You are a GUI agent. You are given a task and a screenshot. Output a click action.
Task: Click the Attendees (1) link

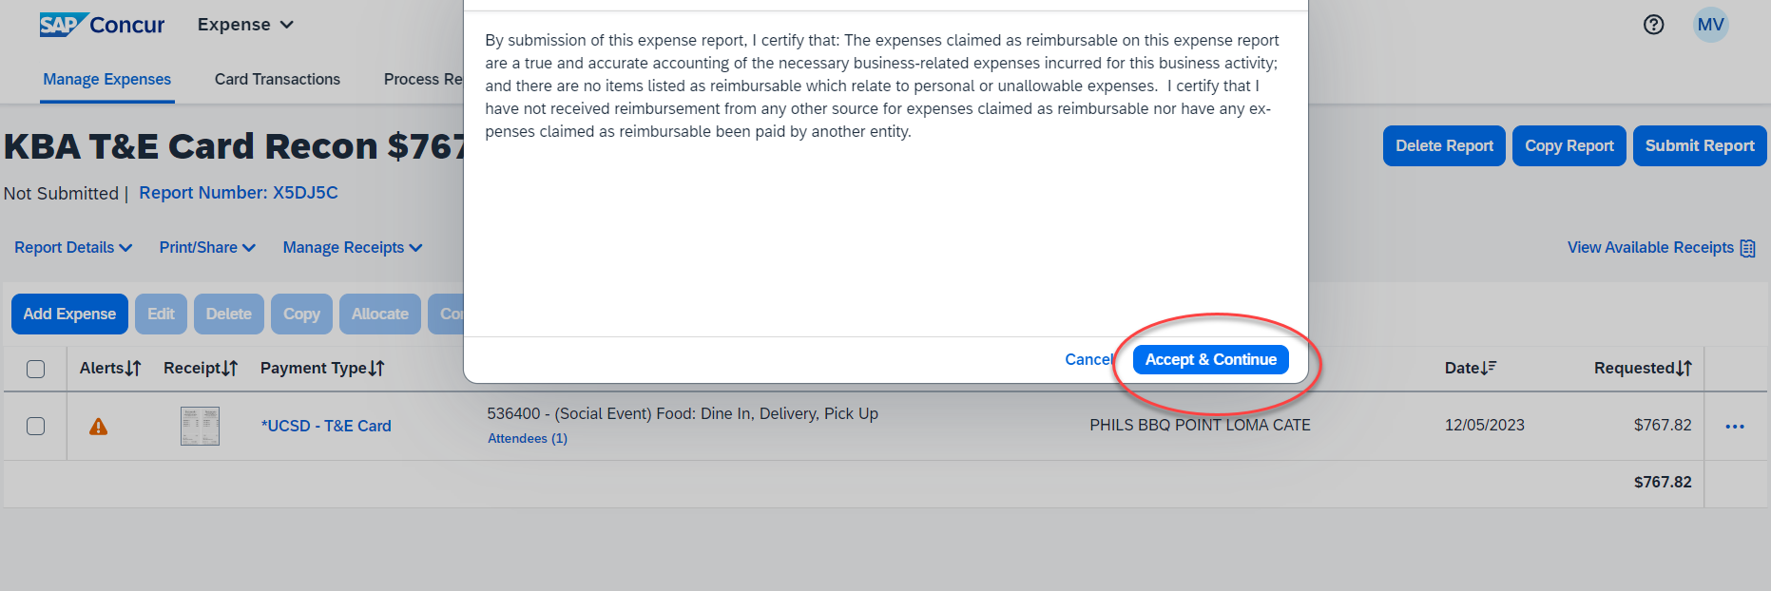coord(527,438)
